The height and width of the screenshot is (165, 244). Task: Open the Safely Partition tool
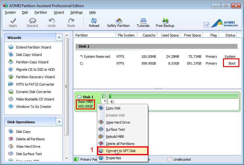[x=118, y=23]
